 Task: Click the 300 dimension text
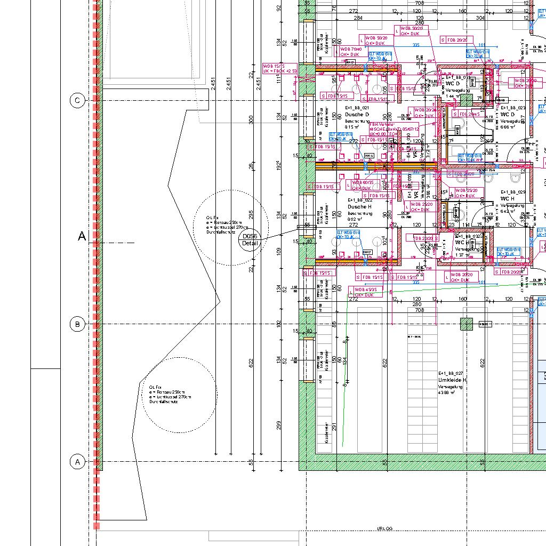251,119
